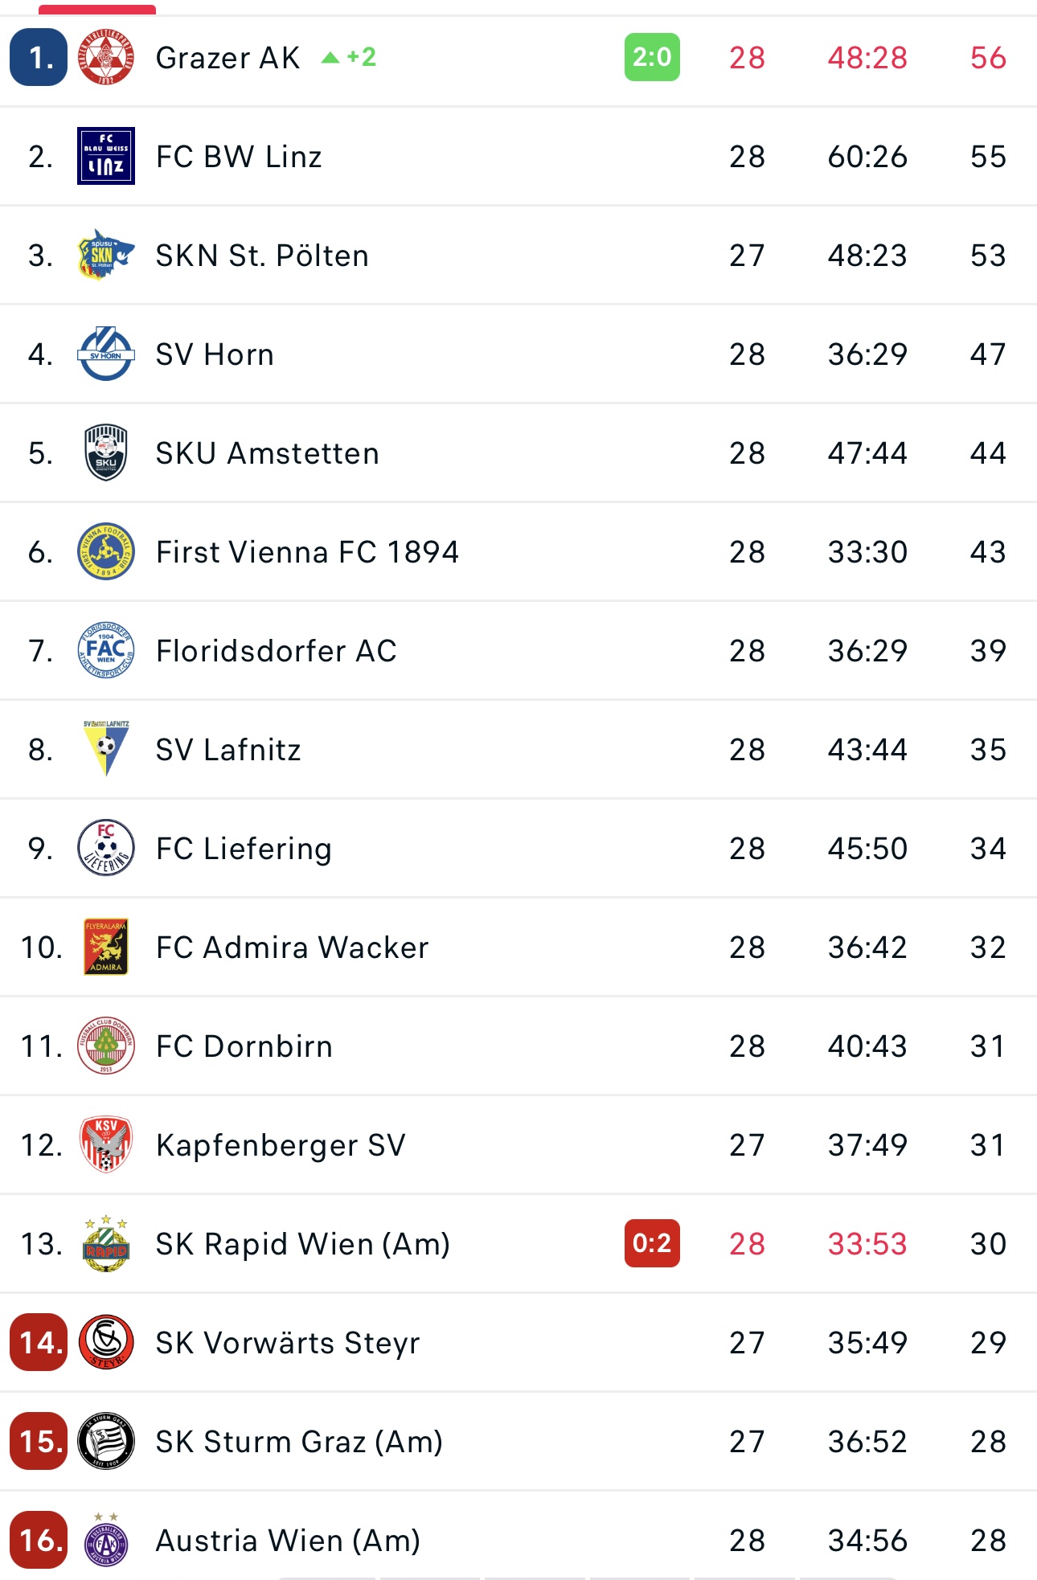Tap the FC BW Linz logo

[105, 156]
